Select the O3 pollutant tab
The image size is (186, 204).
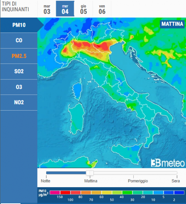19,87
